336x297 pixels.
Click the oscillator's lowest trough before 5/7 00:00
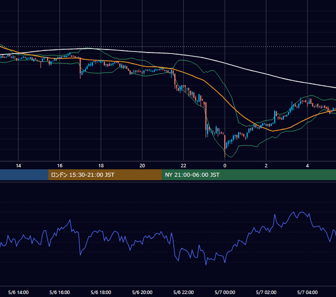(206, 264)
